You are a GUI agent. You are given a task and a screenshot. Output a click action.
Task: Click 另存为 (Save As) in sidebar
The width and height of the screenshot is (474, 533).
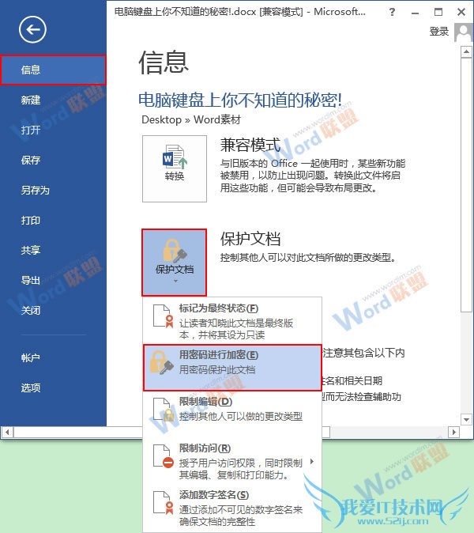pos(53,190)
